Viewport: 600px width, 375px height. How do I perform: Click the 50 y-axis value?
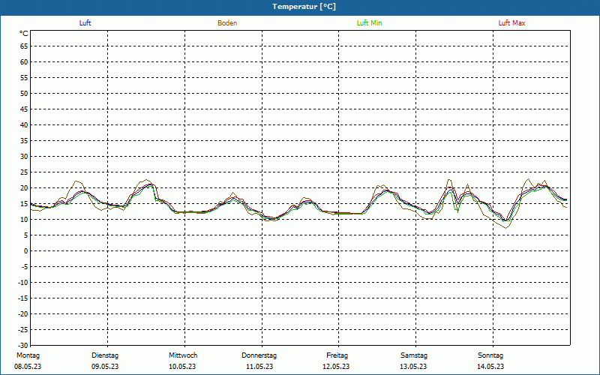(24, 93)
